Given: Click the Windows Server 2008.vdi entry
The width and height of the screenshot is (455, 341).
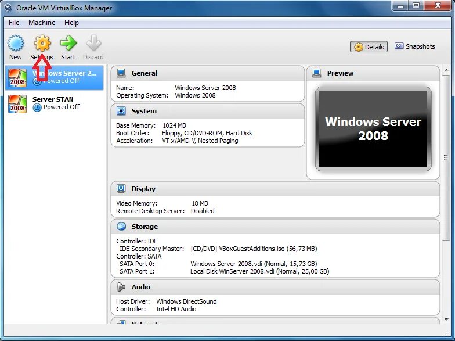Looking at the screenshot, I should pos(254,264).
